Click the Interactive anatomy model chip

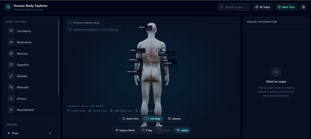click(x=84, y=23)
